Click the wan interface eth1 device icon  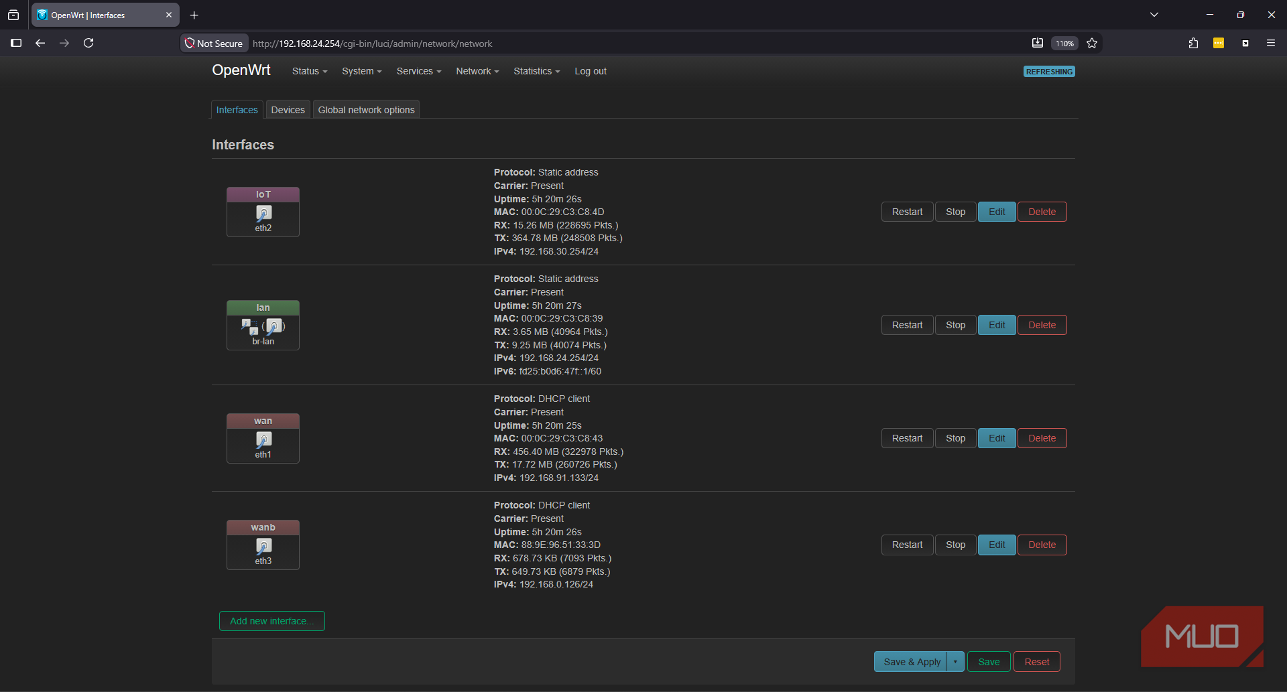[263, 439]
